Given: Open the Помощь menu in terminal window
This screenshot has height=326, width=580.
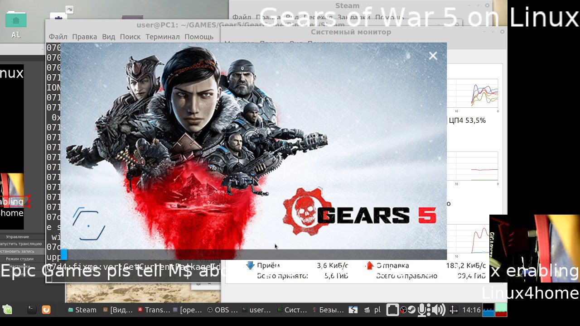Looking at the screenshot, I should pyautogui.click(x=199, y=37).
